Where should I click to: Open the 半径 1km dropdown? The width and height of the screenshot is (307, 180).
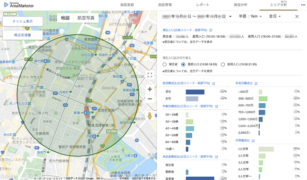click(x=250, y=16)
